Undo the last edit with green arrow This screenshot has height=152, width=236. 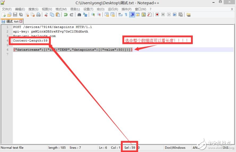(x=65, y=15)
